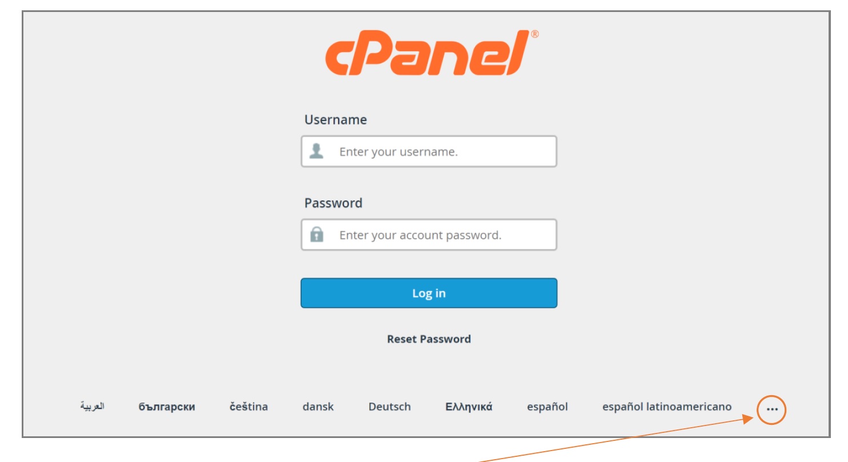The image size is (848, 462).
Task: Click the Username label text
Action: click(336, 120)
